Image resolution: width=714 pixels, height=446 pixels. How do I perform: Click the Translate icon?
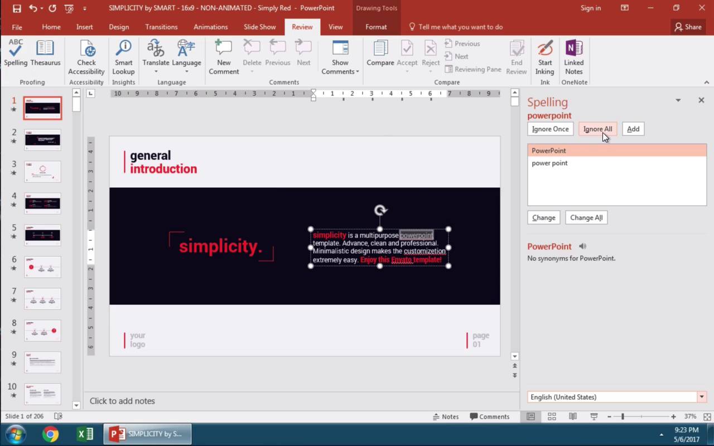click(x=156, y=49)
